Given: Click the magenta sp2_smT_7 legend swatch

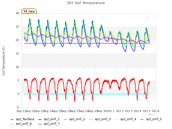Looking at the screenshot, I should click(40, 124).
